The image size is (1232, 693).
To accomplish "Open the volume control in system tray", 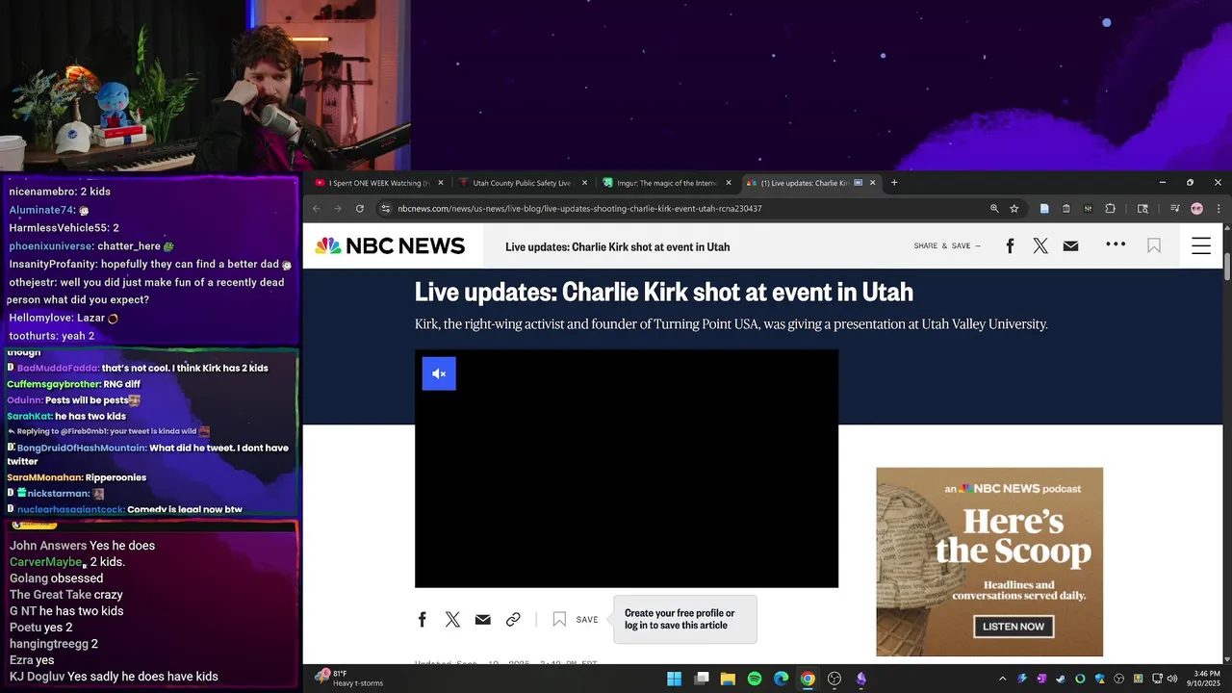I will tap(1172, 679).
